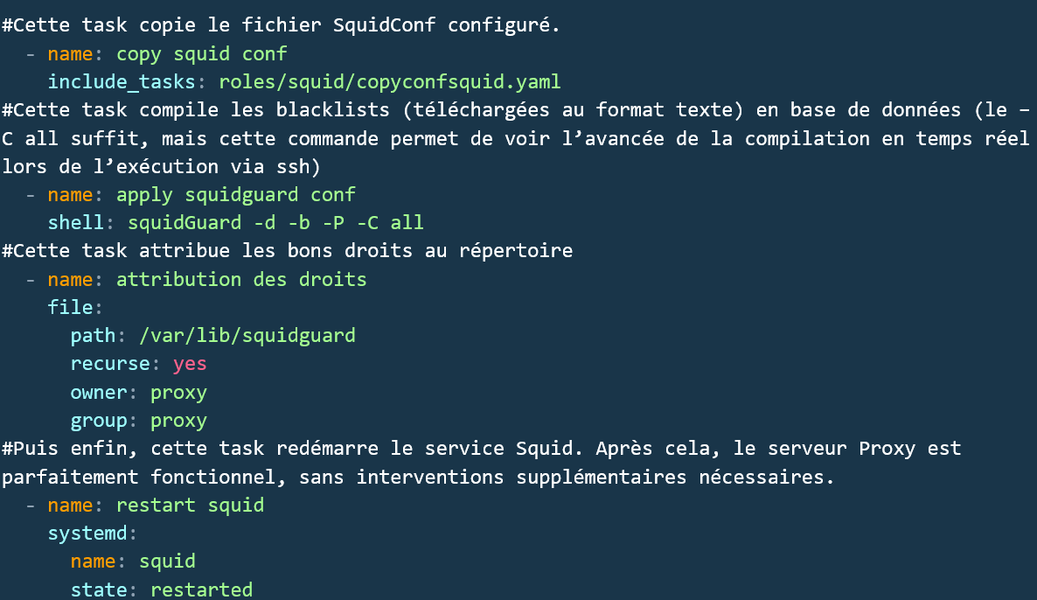1037x600 pixels.
Task: Click the include_tasks keyword
Action: (122, 81)
